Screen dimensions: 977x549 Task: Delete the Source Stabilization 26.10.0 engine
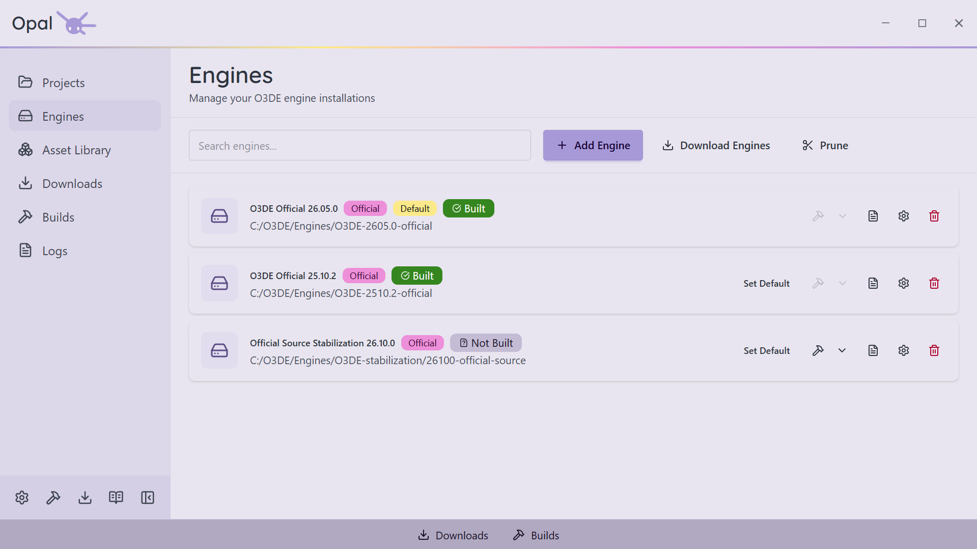[x=934, y=350]
